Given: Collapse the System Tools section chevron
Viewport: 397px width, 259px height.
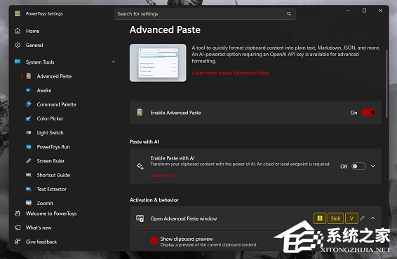Looking at the screenshot, I should pyautogui.click(x=114, y=62).
